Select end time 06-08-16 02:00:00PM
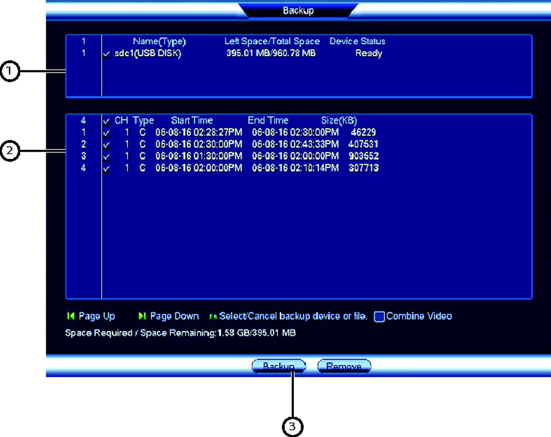 coord(295,156)
